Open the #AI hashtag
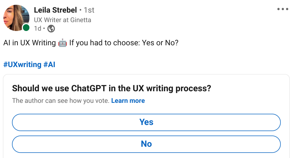Viewport: 290px width, 158px height. coord(49,65)
